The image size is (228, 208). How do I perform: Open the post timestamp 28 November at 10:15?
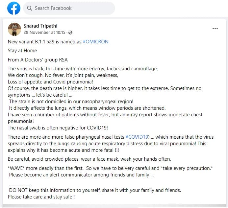[44, 33]
